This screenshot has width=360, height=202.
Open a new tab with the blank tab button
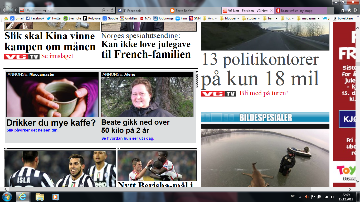tap(331, 11)
